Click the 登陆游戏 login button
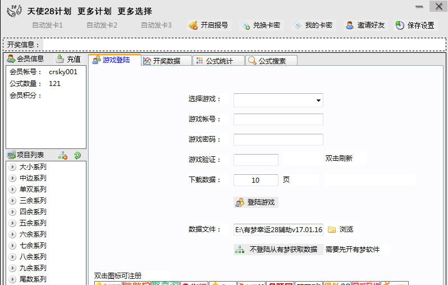This screenshot has height=285, width=448. (x=255, y=202)
